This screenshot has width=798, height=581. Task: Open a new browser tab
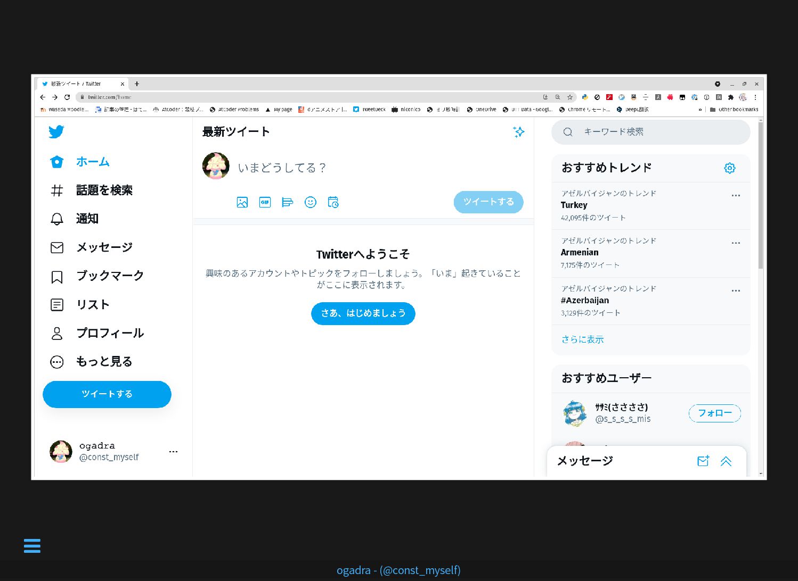137,84
